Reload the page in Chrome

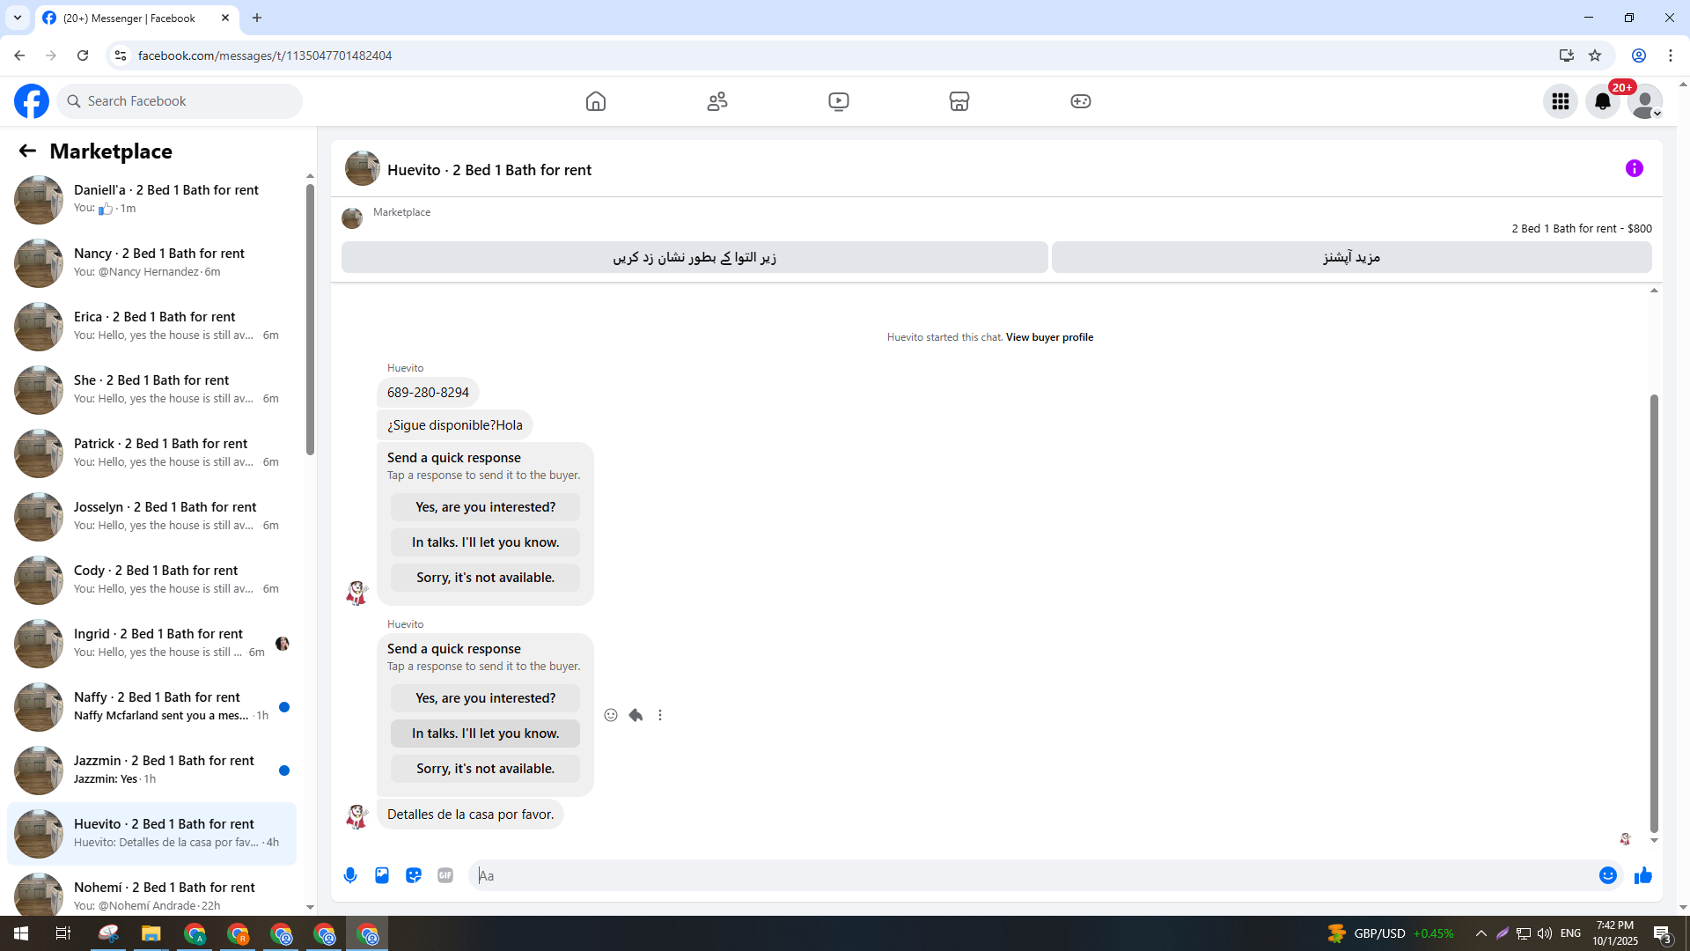point(83,55)
